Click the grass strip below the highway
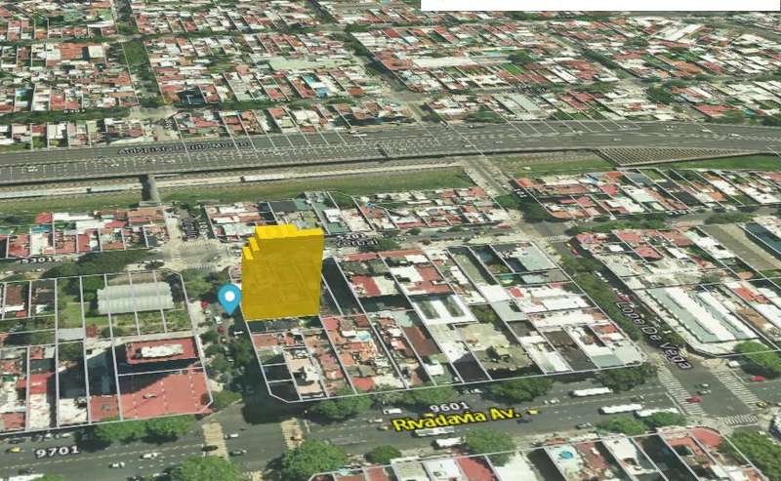 322,183
